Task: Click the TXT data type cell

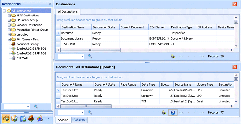Action: tap(150, 101)
